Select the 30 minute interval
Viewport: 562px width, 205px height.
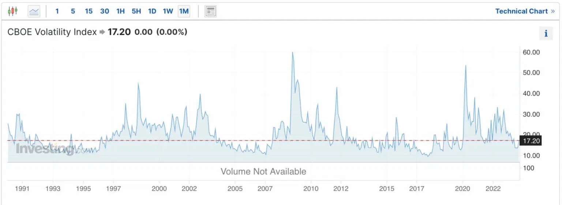pyautogui.click(x=105, y=11)
